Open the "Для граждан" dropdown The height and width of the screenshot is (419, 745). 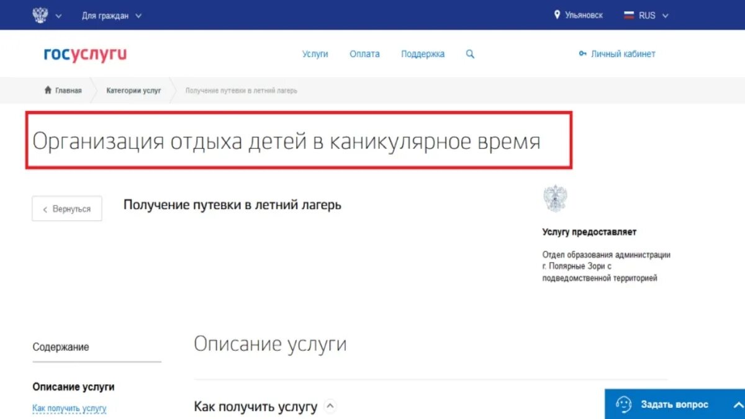112,16
